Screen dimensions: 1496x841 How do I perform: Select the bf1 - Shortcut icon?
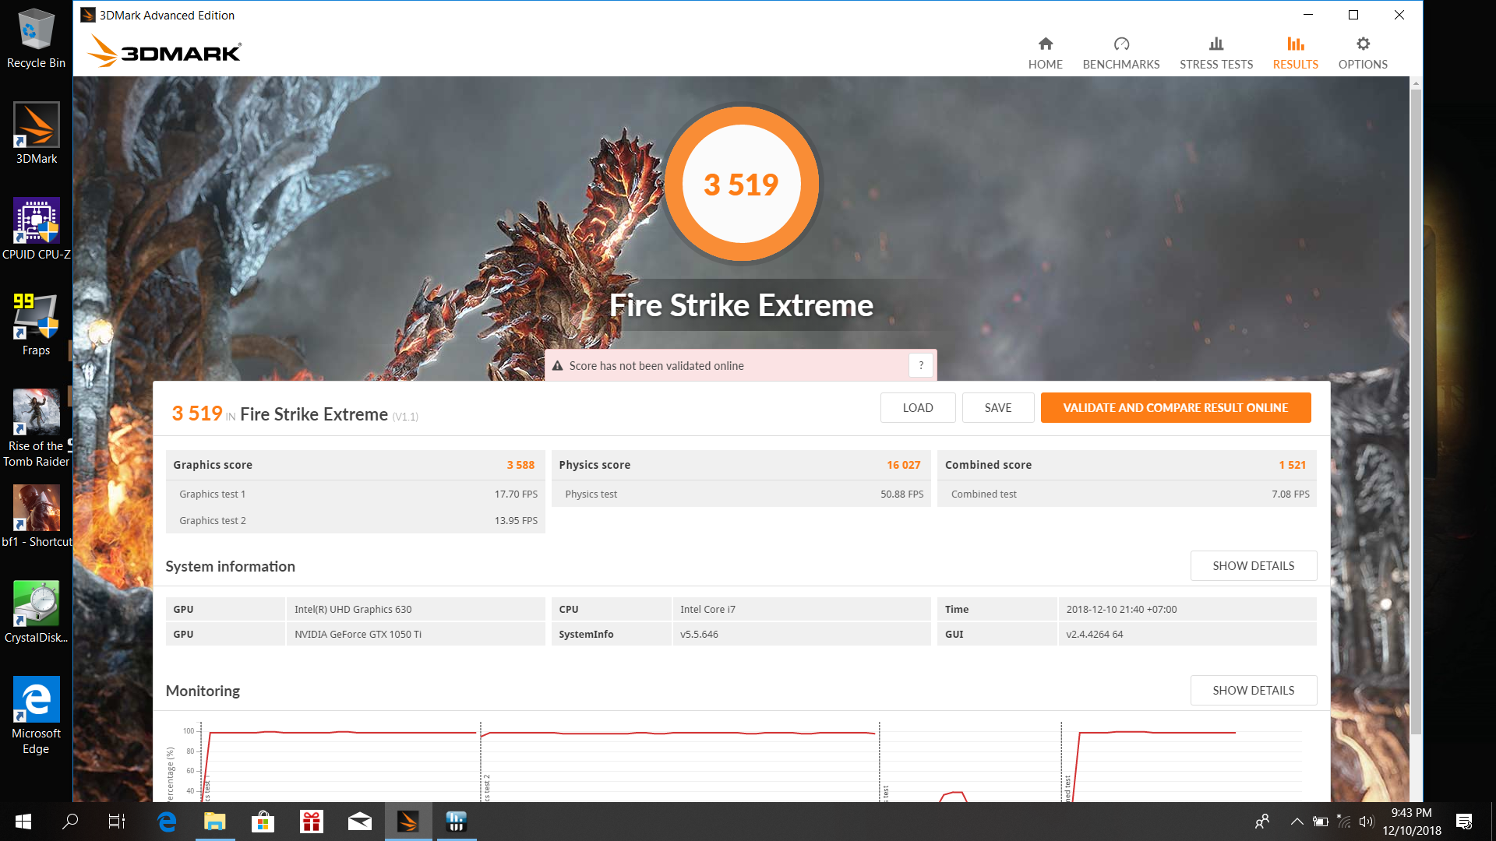coord(36,517)
